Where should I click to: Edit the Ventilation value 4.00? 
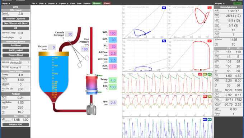(x=20, y=103)
